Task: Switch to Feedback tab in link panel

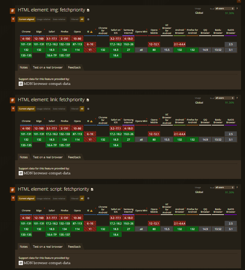Action: click(x=74, y=157)
